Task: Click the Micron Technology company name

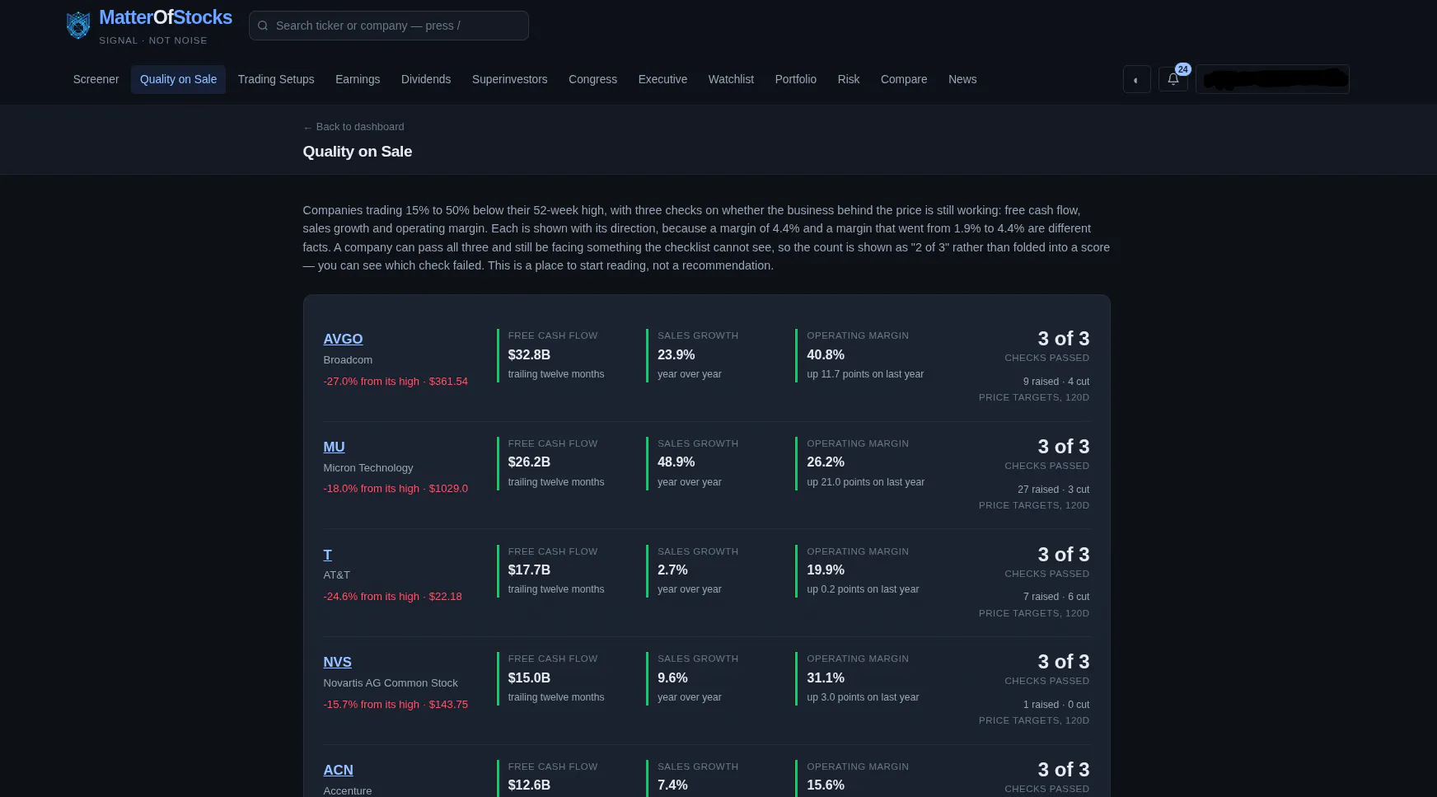Action: [368, 467]
